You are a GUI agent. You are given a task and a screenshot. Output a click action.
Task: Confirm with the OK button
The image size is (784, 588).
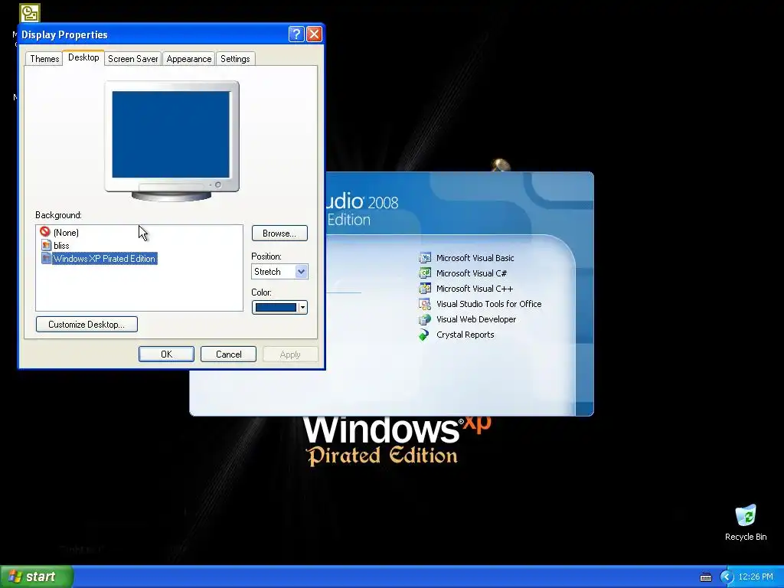point(166,354)
